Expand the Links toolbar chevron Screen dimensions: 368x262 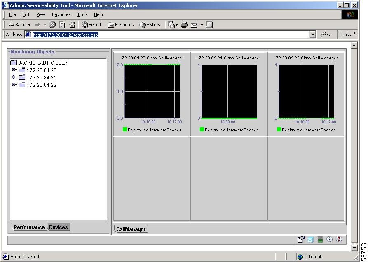coord(355,33)
